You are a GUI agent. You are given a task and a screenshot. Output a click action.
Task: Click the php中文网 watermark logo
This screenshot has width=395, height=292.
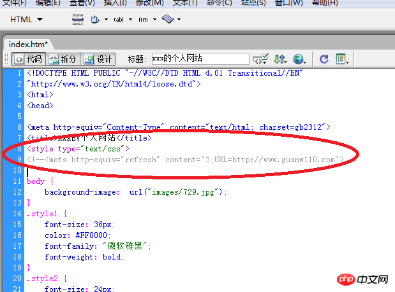click(x=362, y=279)
